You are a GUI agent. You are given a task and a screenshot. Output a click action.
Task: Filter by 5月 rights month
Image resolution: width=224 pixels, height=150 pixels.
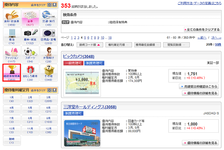[x=30, y=109]
